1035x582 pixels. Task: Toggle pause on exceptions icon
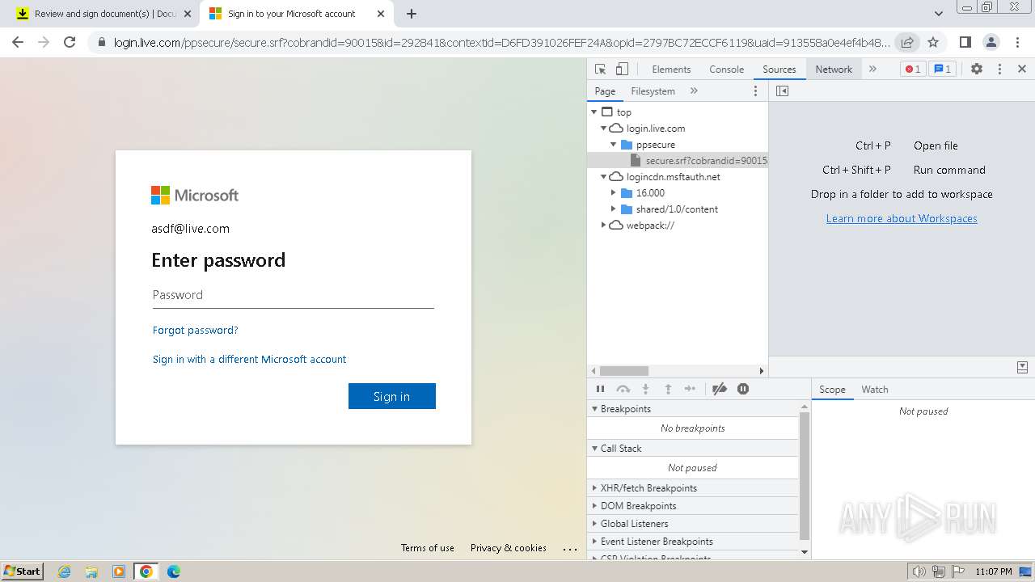(743, 390)
